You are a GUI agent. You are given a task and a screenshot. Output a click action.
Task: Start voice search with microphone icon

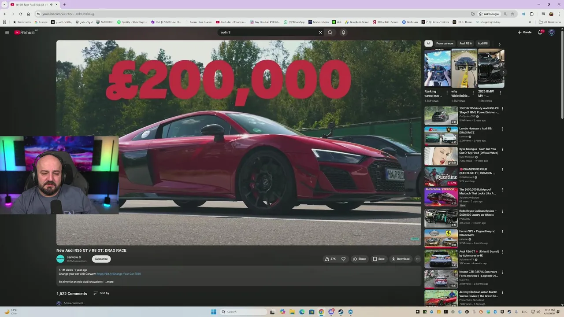click(343, 32)
